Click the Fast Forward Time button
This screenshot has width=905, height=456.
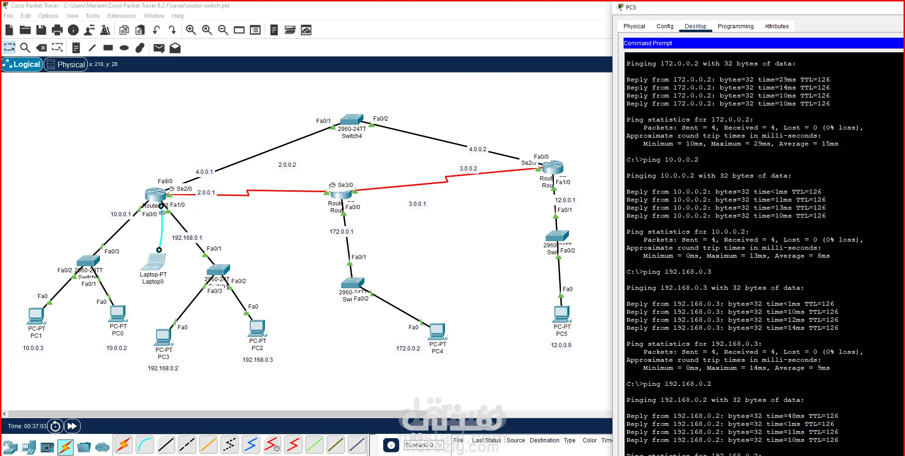pos(72,426)
